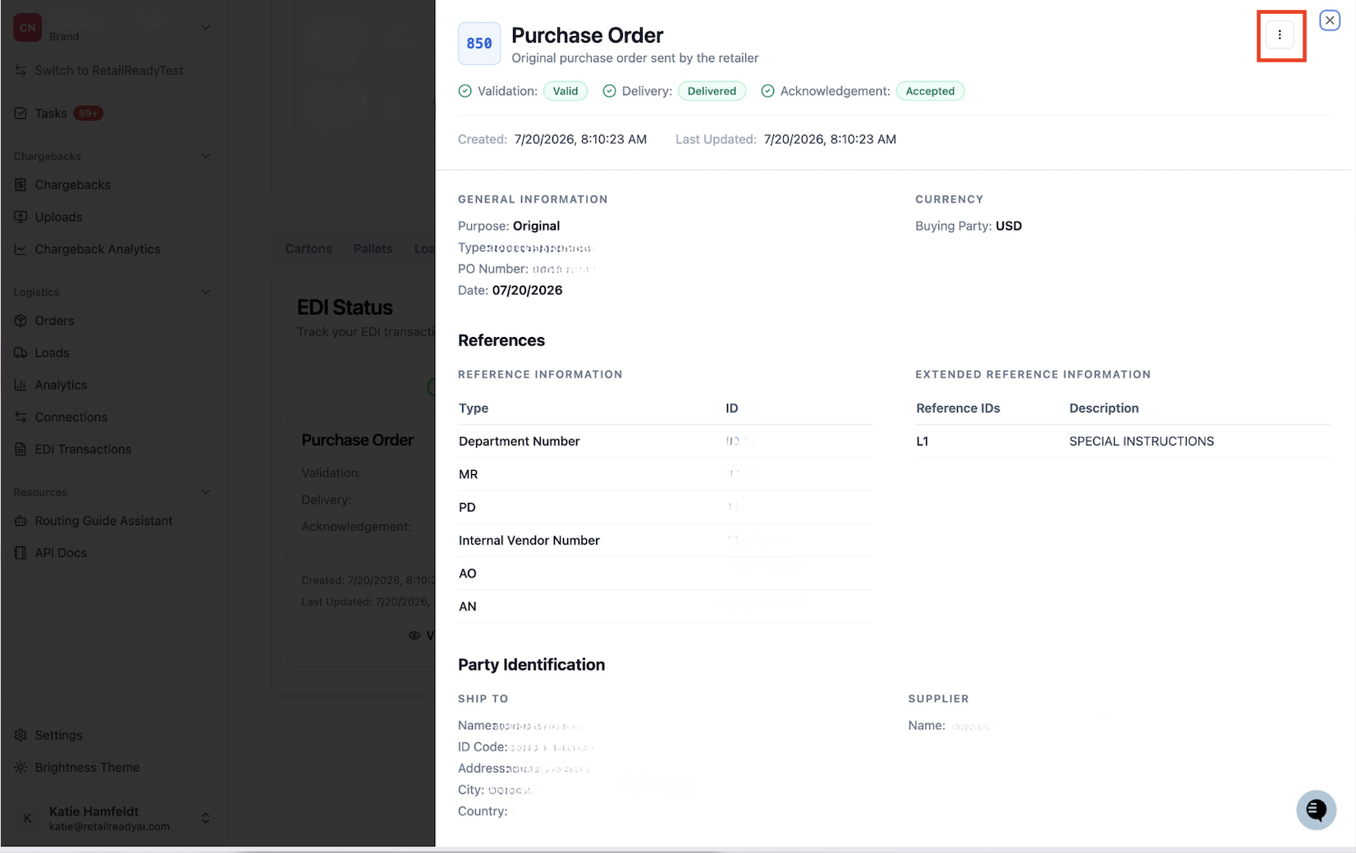Open Tasks with 99+ badge
This screenshot has width=1356, height=853.
pos(59,113)
